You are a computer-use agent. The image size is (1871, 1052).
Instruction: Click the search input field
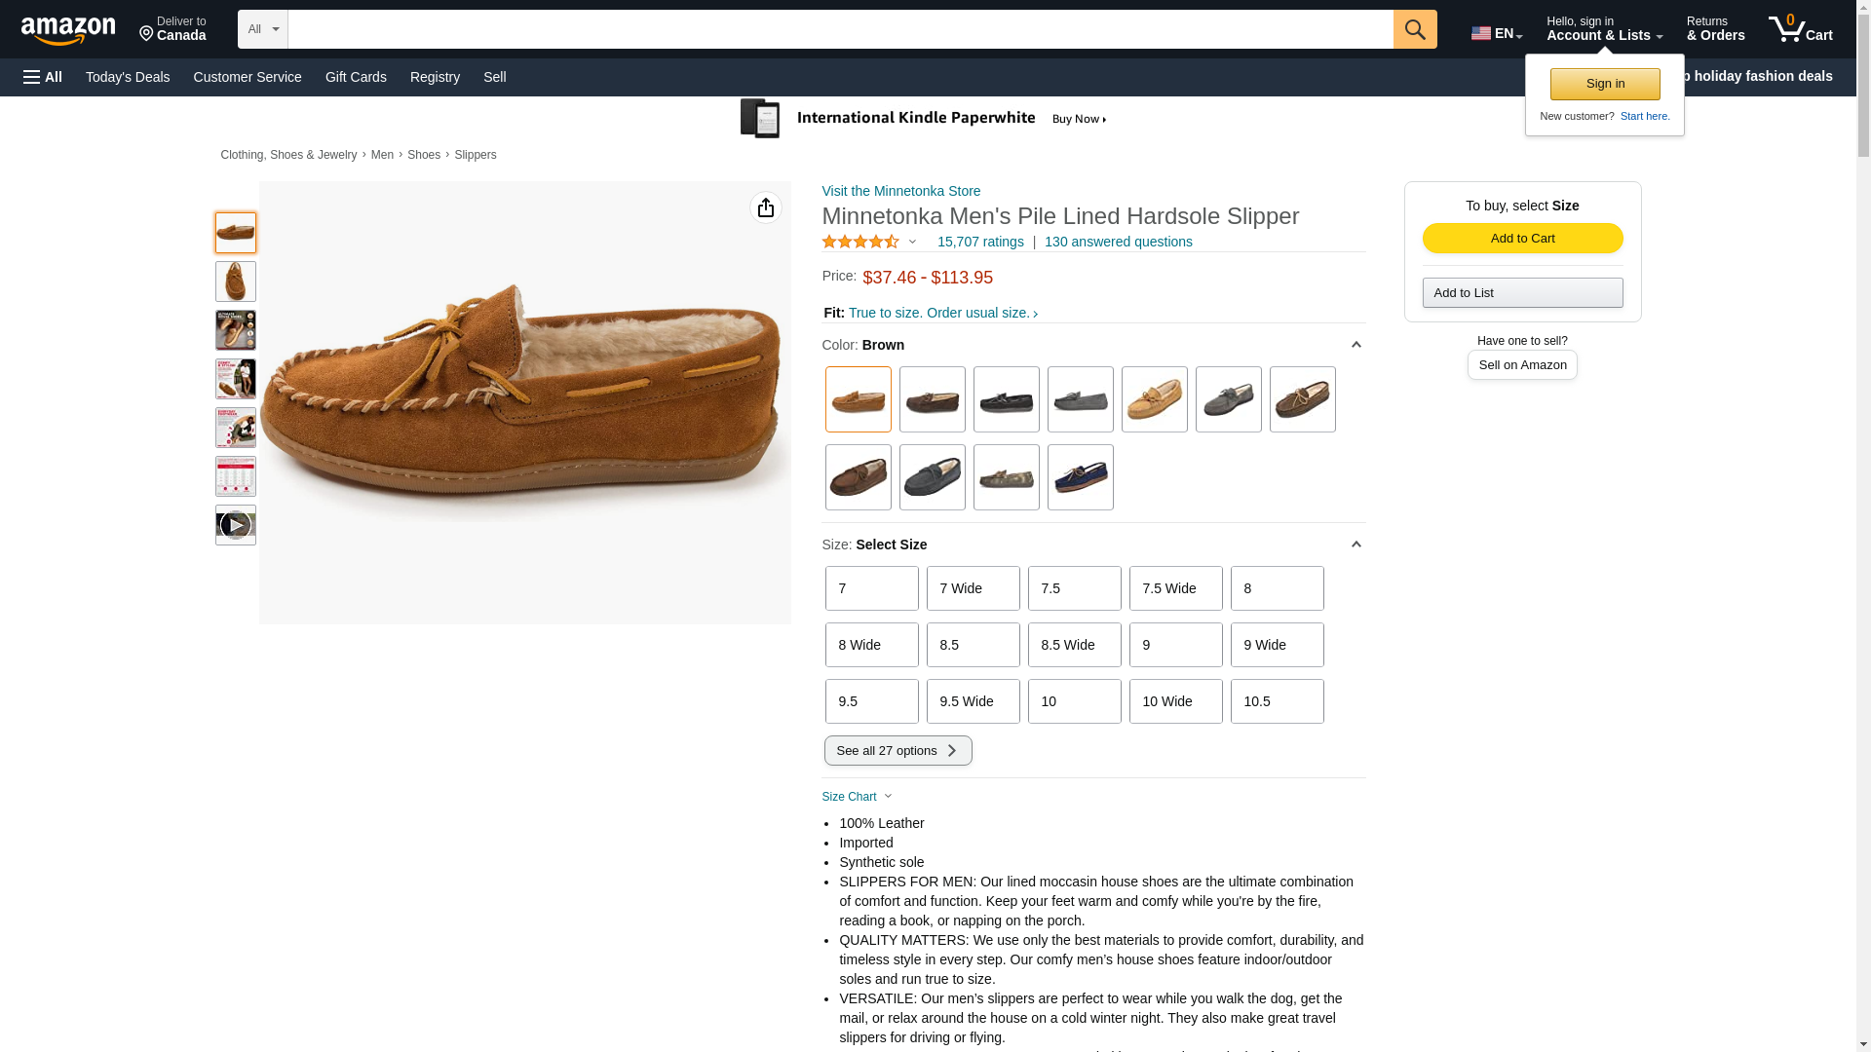click(x=840, y=29)
